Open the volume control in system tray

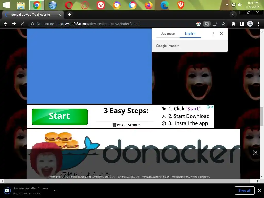[x=240, y=5]
